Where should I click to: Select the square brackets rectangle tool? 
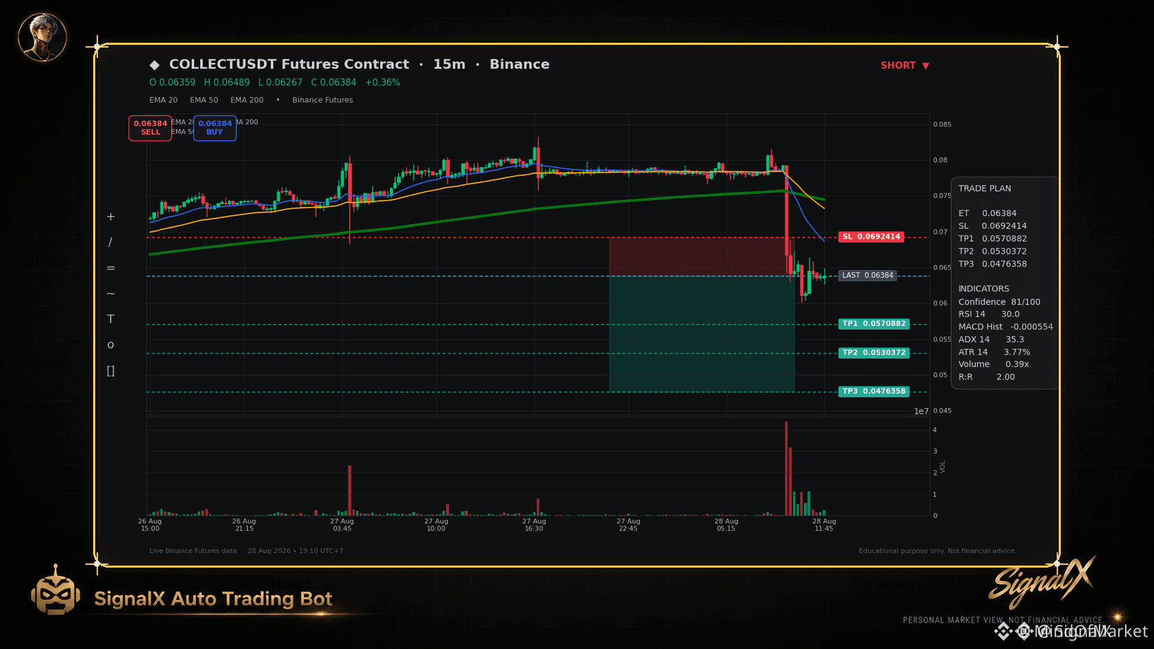coord(110,371)
